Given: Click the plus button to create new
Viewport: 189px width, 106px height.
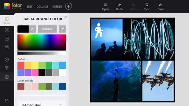Looking at the screenshot, I should [69, 6].
